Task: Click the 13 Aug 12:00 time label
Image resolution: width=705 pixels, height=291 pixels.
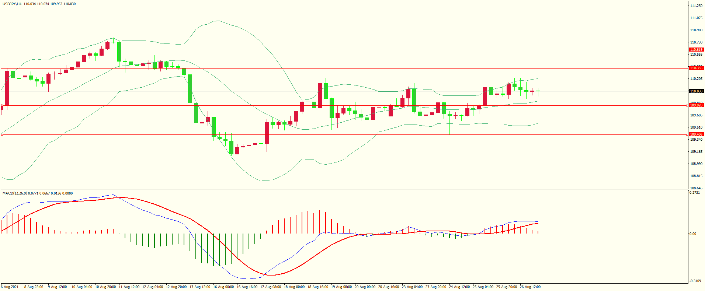Action: pos(200,287)
